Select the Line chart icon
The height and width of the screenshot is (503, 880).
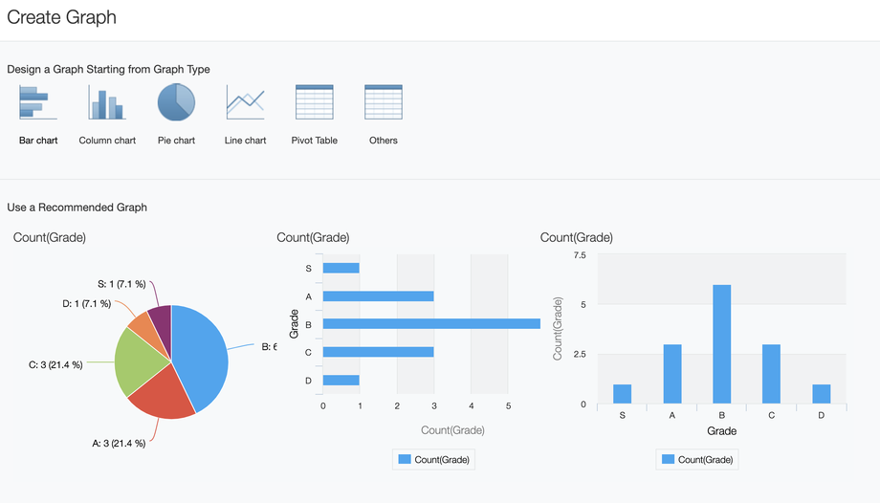tap(245, 102)
